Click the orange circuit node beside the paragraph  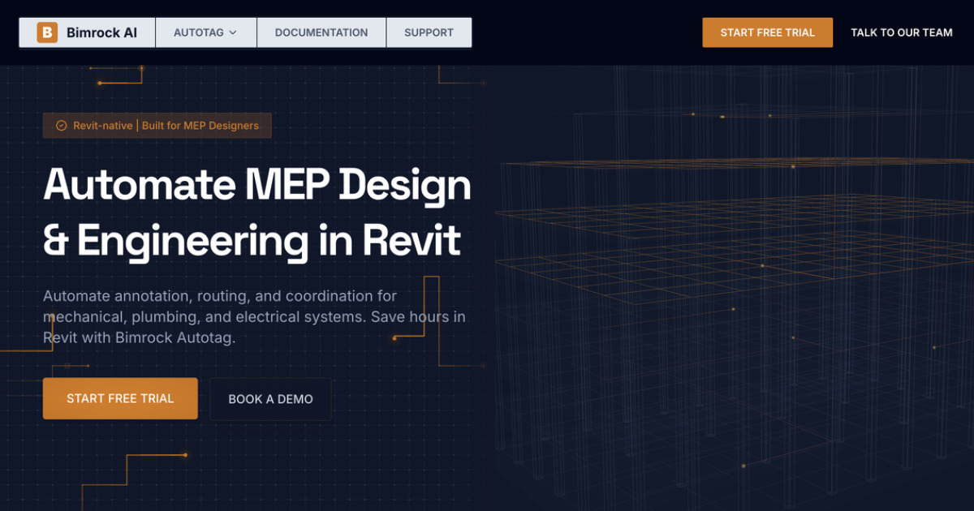[x=394, y=338]
